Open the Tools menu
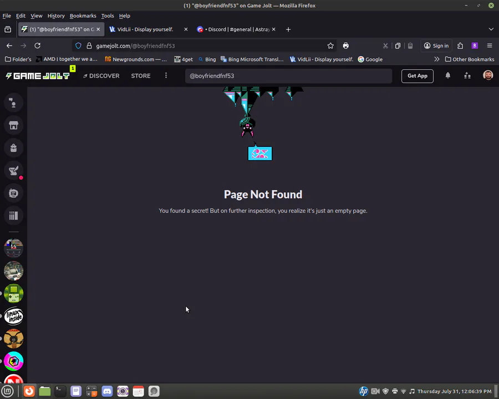499x399 pixels. 108,16
